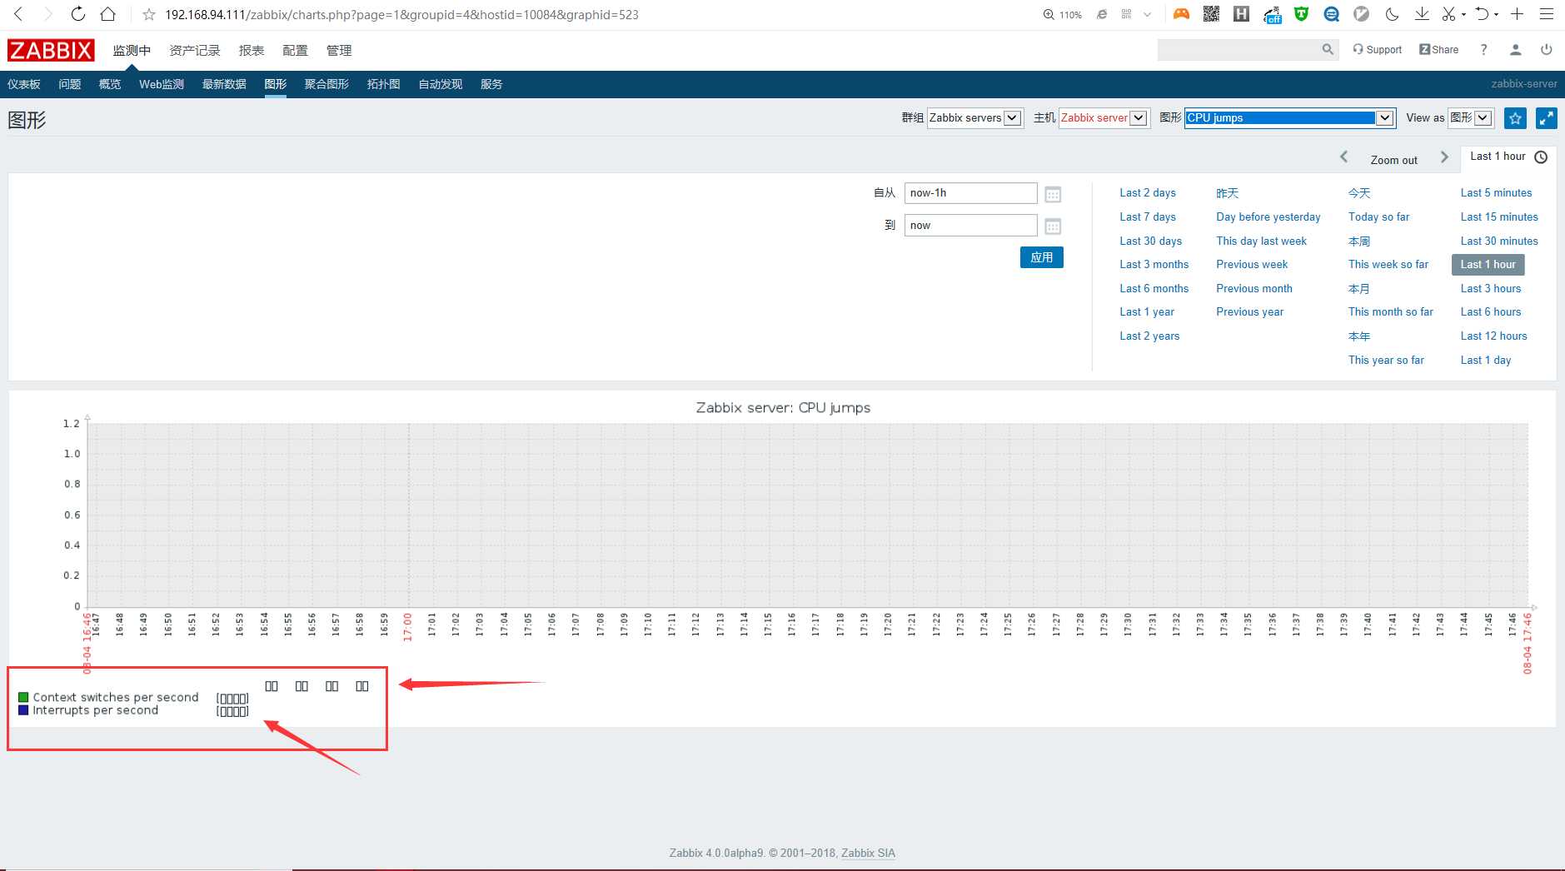Open the 监测中 main menu

[132, 50]
